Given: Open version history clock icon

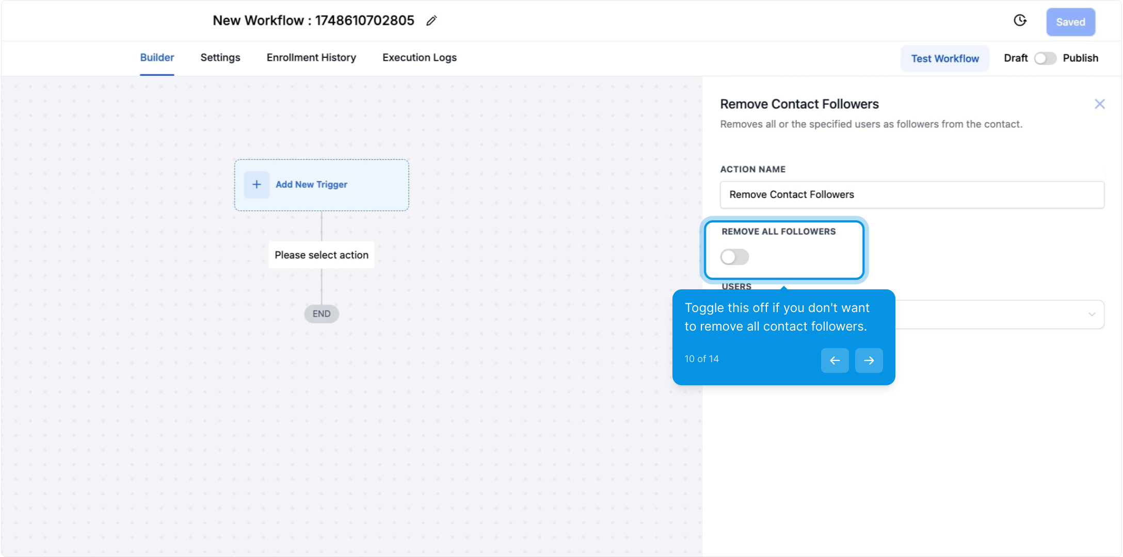Looking at the screenshot, I should [x=1020, y=21].
